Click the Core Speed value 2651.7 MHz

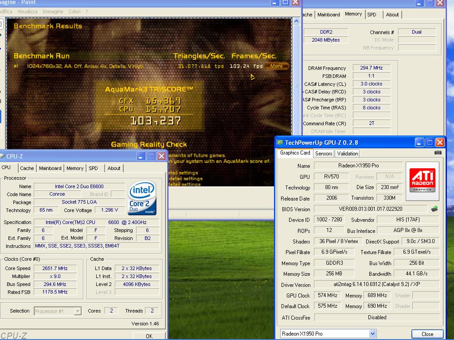(x=55, y=268)
